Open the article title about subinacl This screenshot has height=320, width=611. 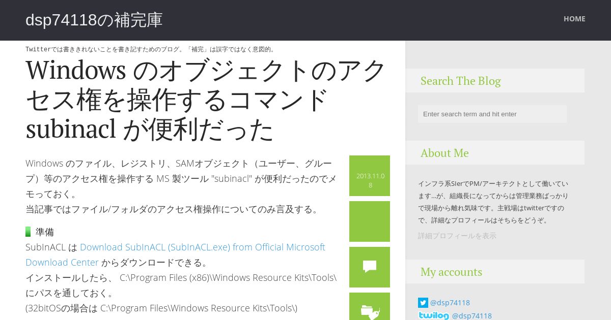206,100
